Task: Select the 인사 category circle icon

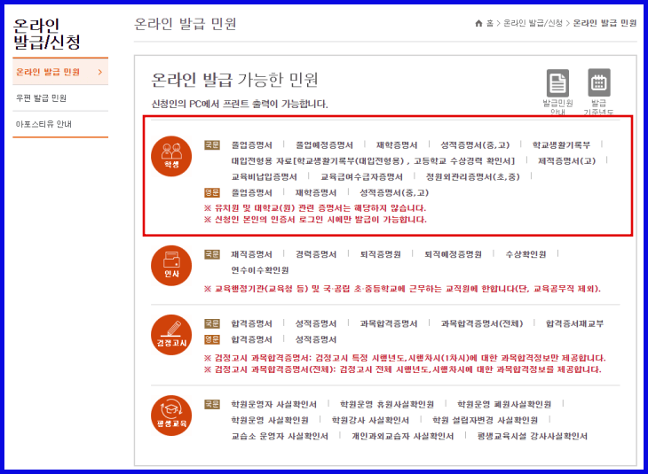Action: click(171, 266)
